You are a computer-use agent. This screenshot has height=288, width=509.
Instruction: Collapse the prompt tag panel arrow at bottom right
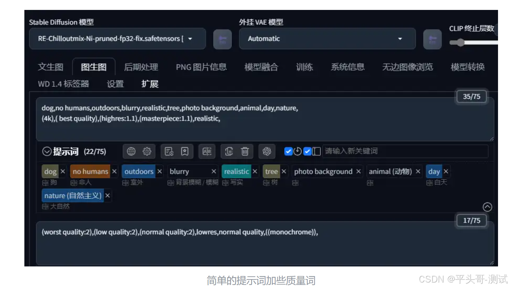[487, 207]
